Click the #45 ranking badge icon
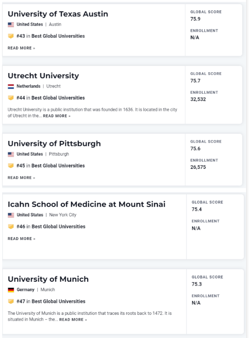 [11, 166]
